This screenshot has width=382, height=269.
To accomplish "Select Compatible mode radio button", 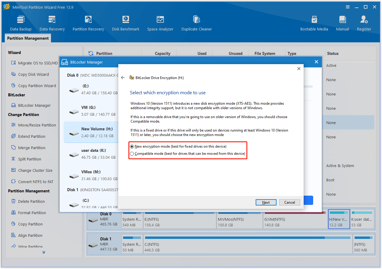I will (x=132, y=154).
